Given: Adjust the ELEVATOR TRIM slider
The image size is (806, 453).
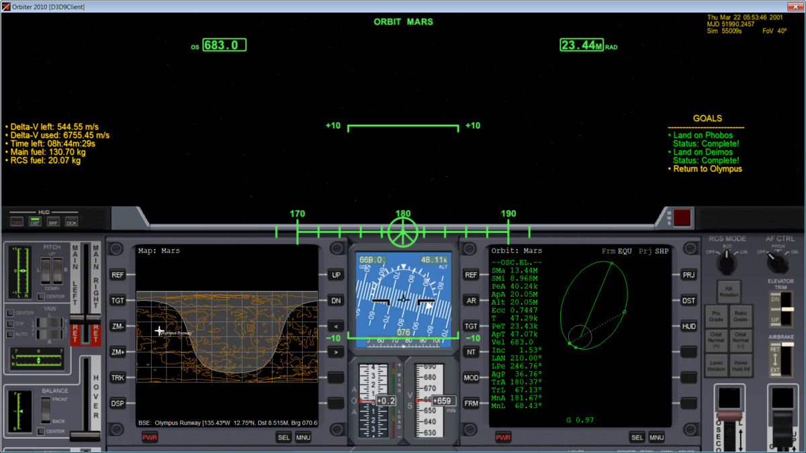Looking at the screenshot, I should (x=786, y=309).
